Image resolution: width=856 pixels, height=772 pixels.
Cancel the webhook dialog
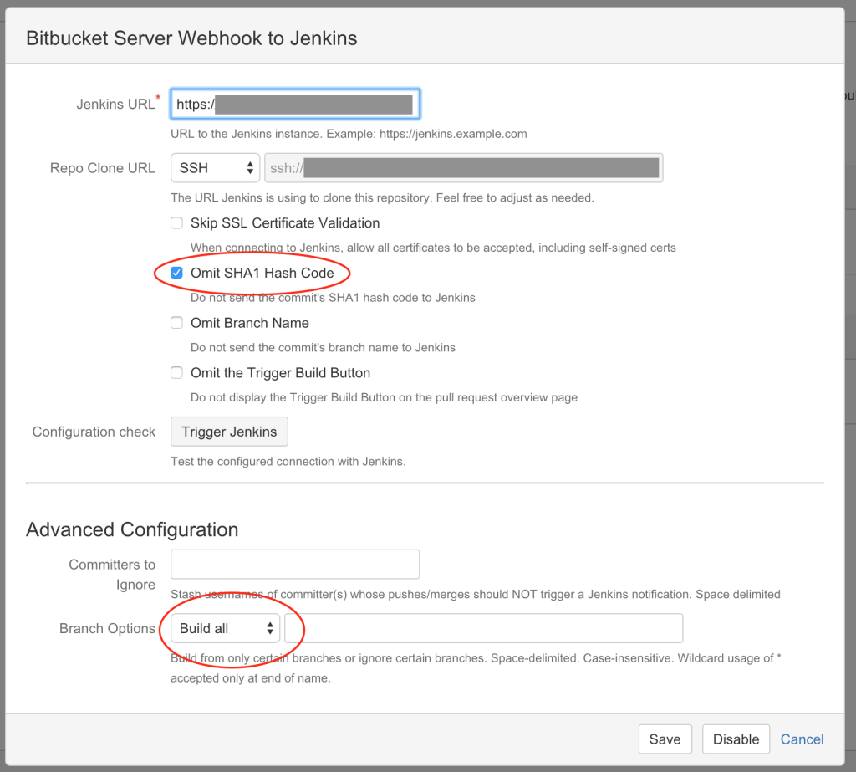802,739
